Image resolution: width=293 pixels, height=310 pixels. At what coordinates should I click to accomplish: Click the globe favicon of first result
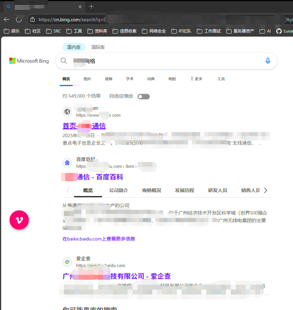point(67,112)
